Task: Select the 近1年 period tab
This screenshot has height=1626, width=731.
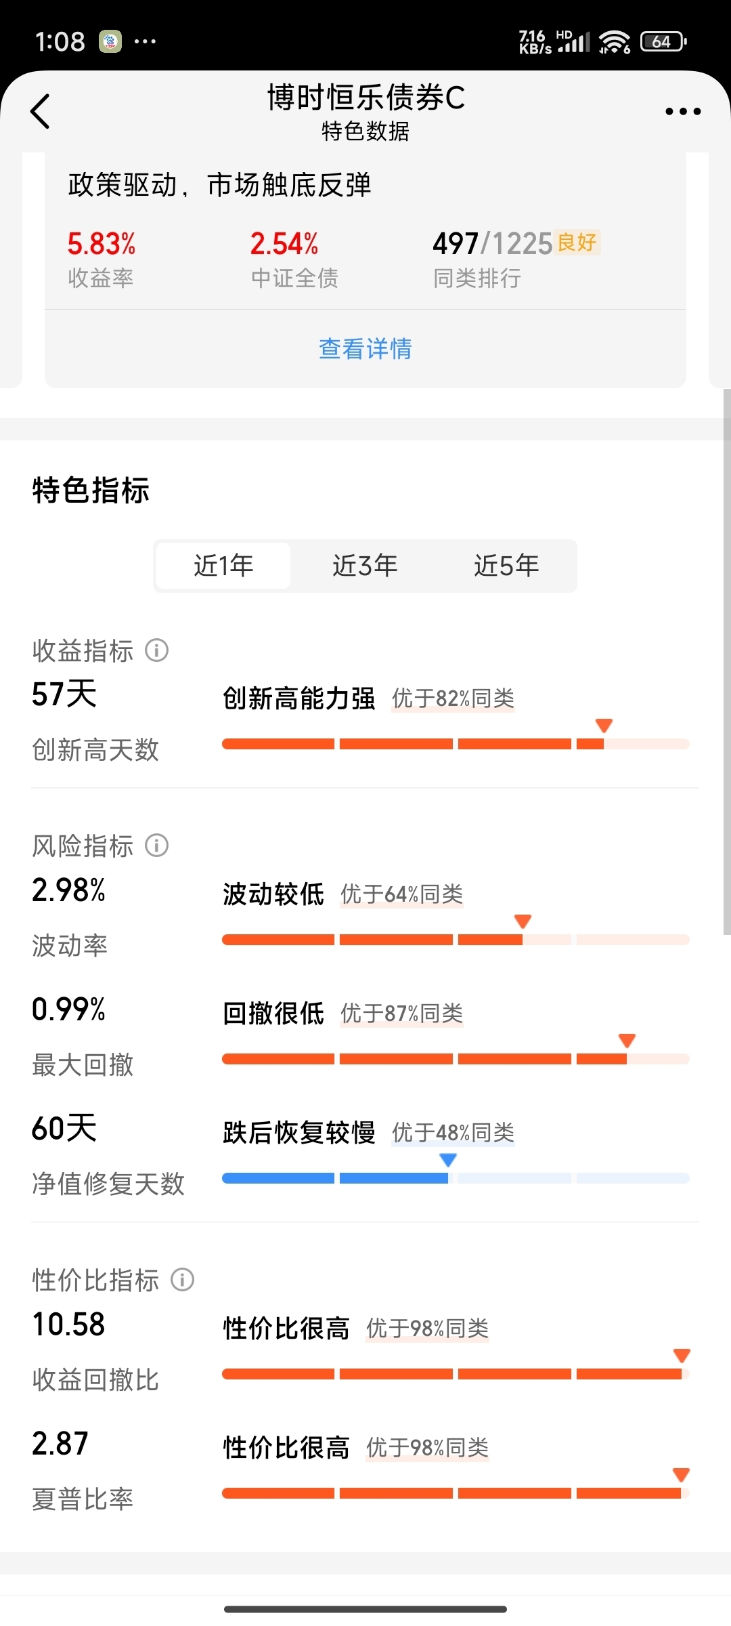Action: [x=223, y=566]
